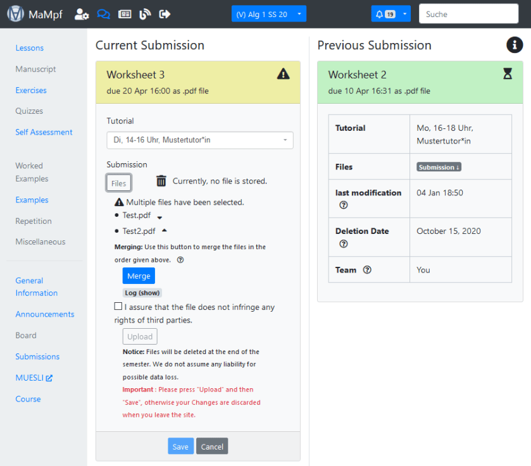Move Test.pdf down with arrow

coord(159,216)
